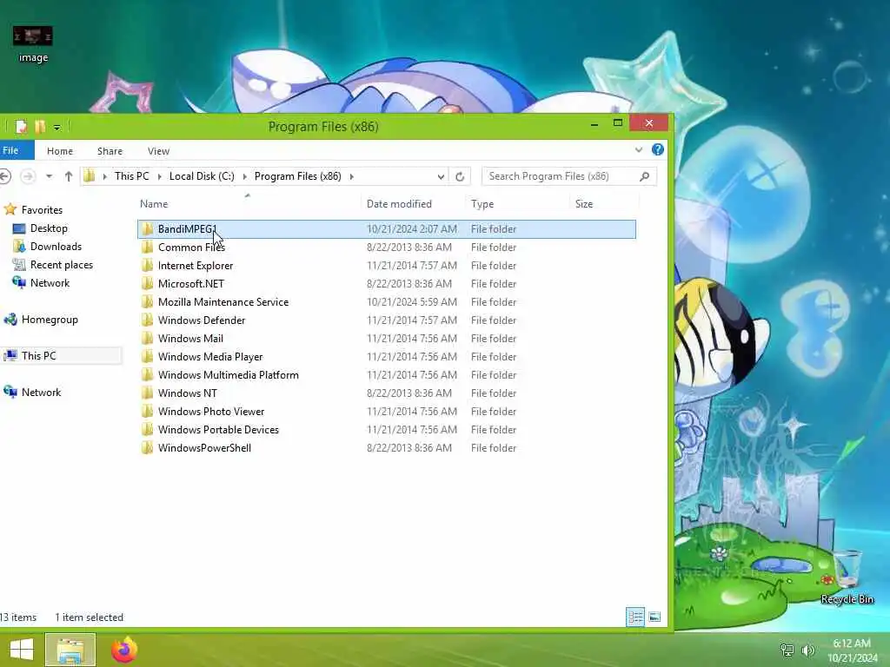Open the recent locations dropdown arrow
Image resolution: width=890 pixels, height=667 pixels.
click(x=50, y=176)
